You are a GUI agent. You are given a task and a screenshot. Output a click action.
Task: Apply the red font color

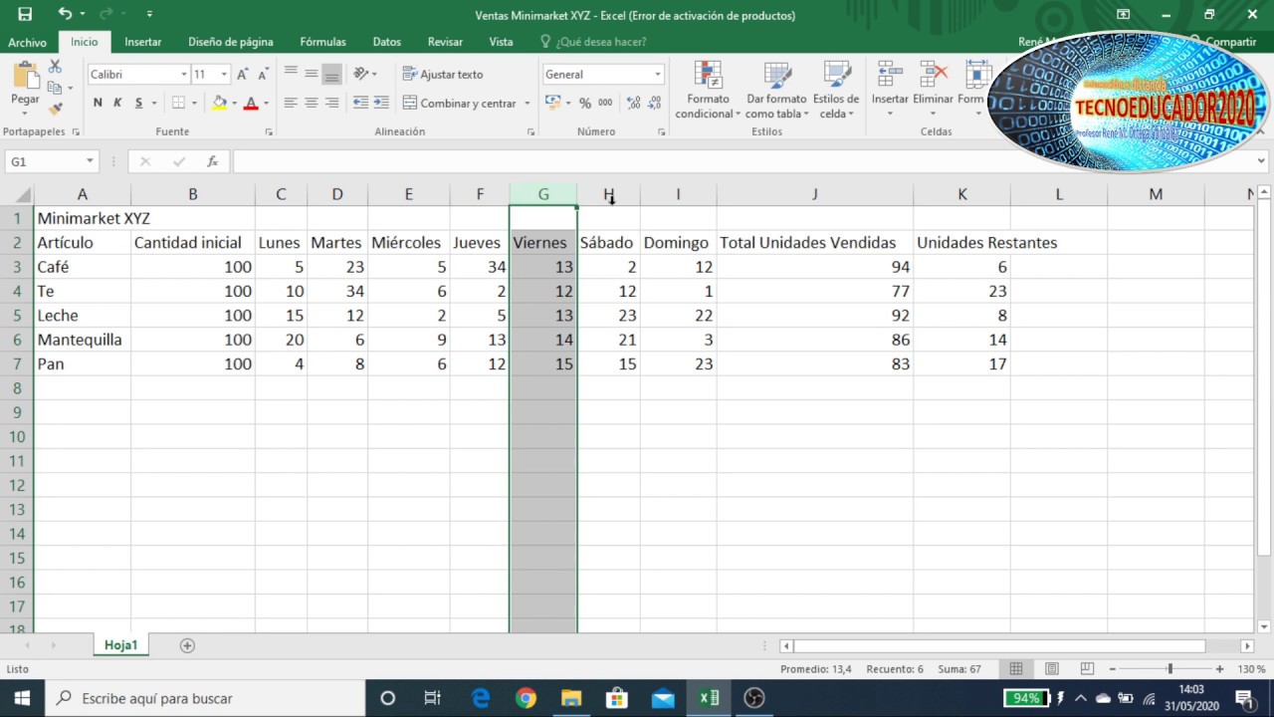[x=251, y=103]
